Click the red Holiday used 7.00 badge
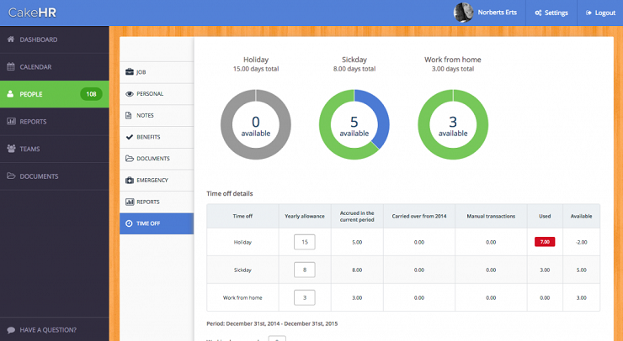The height and width of the screenshot is (341, 623). pyautogui.click(x=544, y=242)
